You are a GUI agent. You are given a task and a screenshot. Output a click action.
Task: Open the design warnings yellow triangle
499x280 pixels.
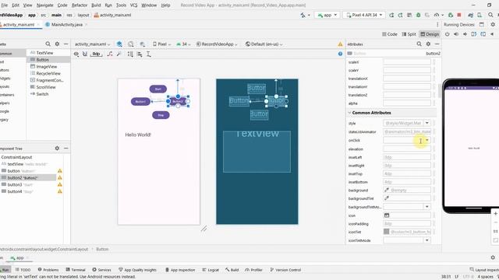[x=340, y=44]
